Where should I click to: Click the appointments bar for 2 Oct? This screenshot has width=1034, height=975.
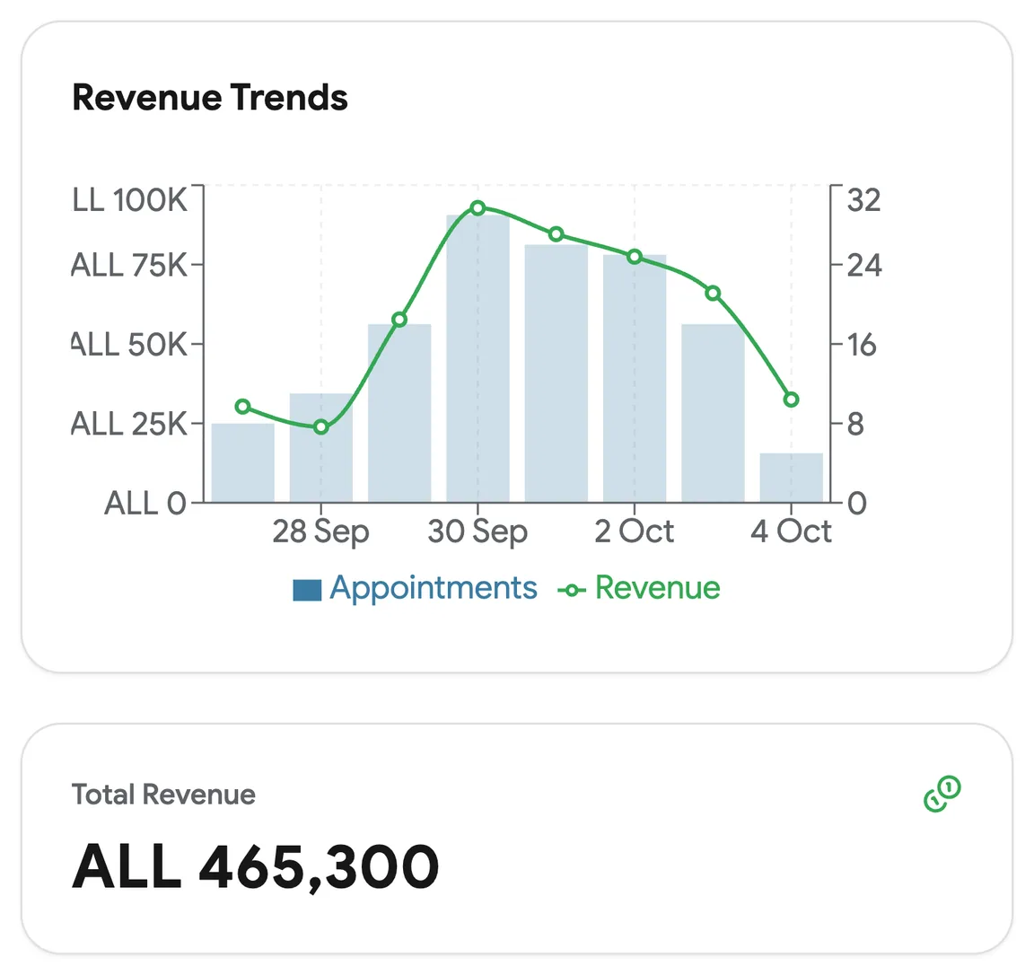(635, 379)
